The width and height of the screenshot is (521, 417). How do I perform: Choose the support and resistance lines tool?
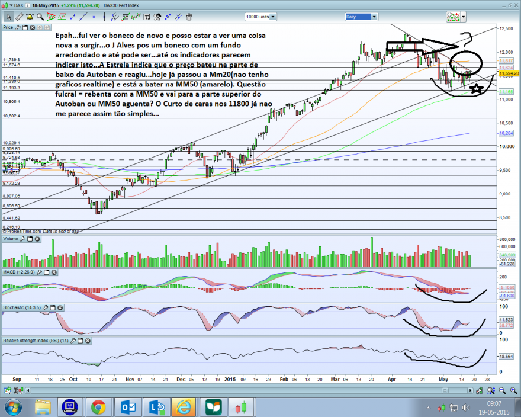click(x=62, y=17)
